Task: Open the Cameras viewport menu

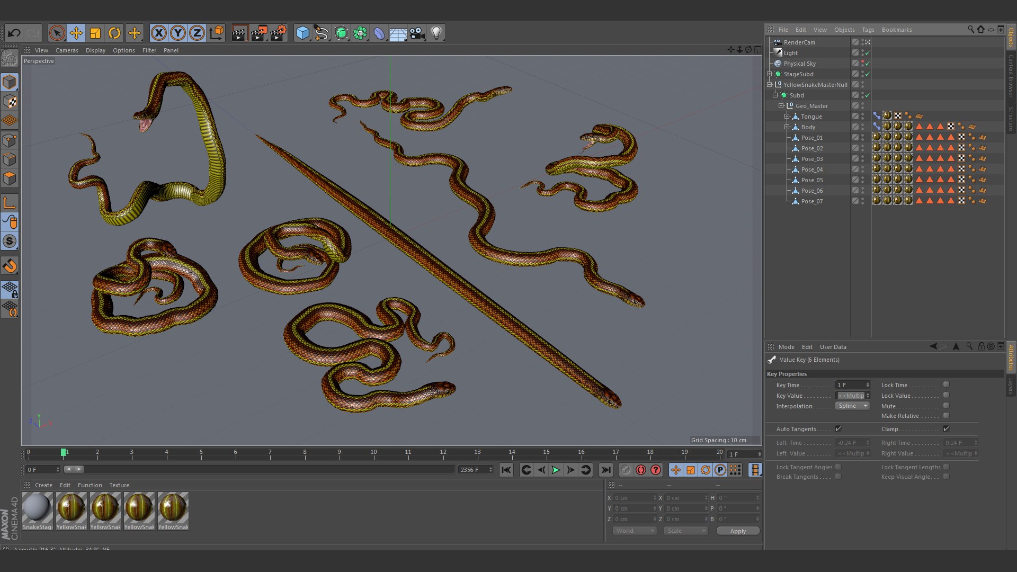Action: (67, 50)
